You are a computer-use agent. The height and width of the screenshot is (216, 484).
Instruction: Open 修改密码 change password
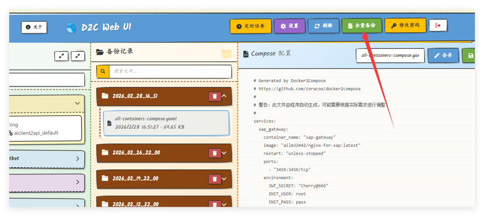click(405, 26)
